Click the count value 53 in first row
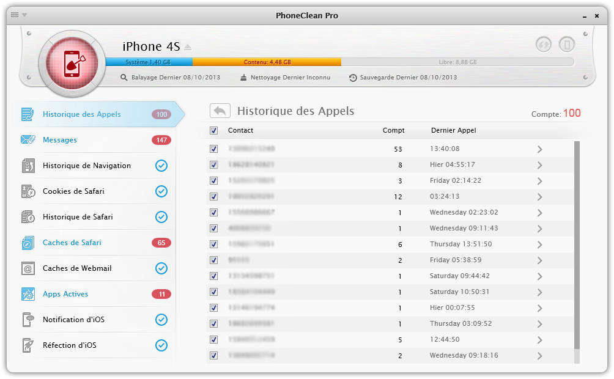Screen dimensions: 614x379 click(x=398, y=149)
